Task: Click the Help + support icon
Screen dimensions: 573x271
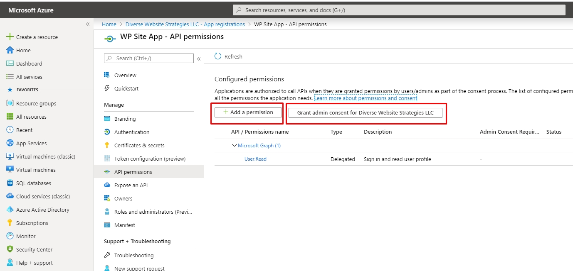Action: pos(10,263)
